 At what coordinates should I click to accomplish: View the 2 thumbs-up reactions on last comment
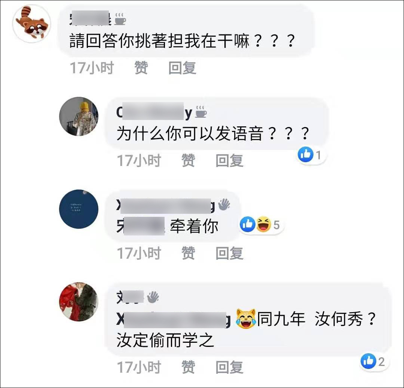click(x=373, y=361)
